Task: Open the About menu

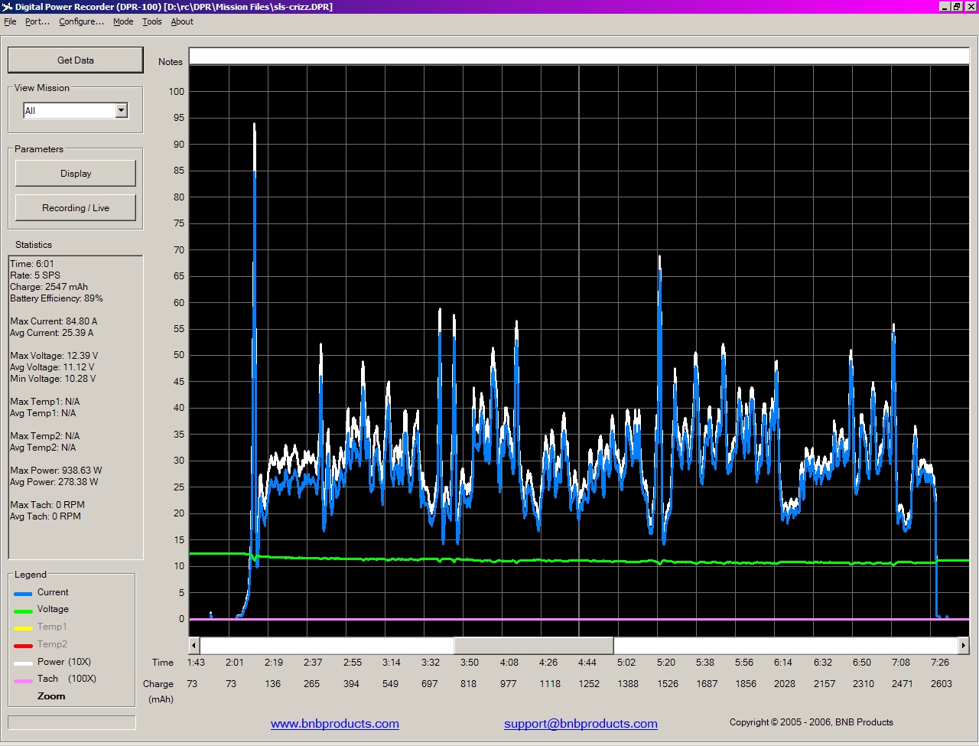Action: point(182,21)
